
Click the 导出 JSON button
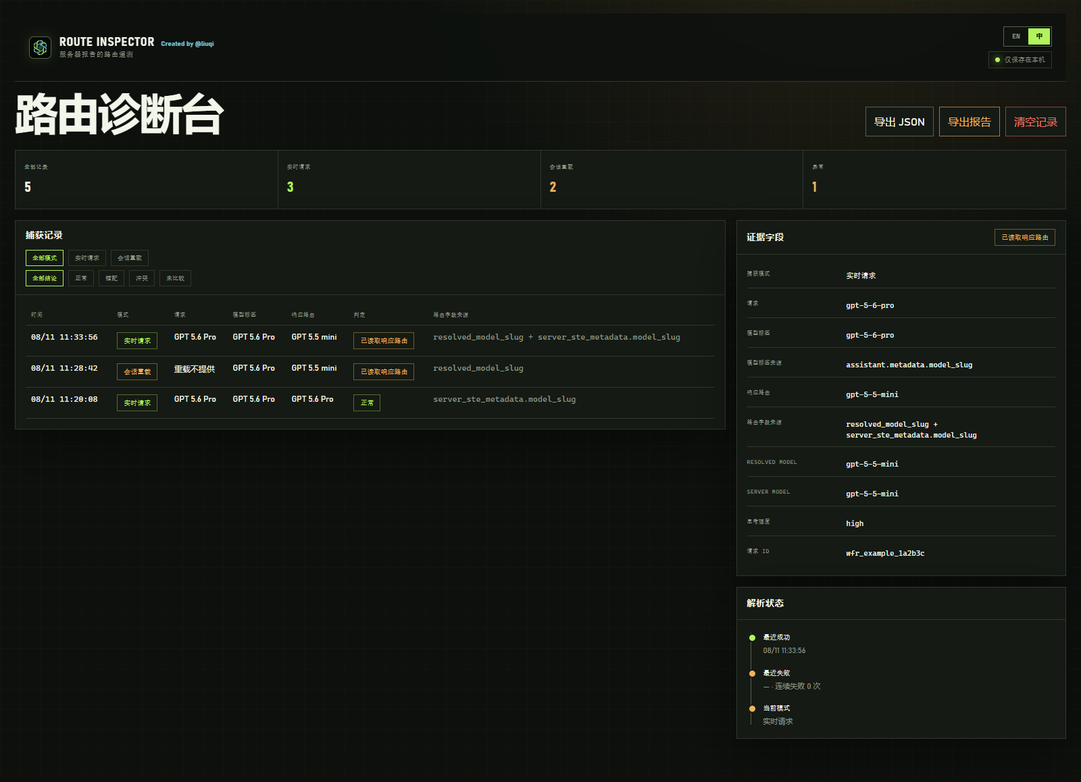click(x=899, y=122)
